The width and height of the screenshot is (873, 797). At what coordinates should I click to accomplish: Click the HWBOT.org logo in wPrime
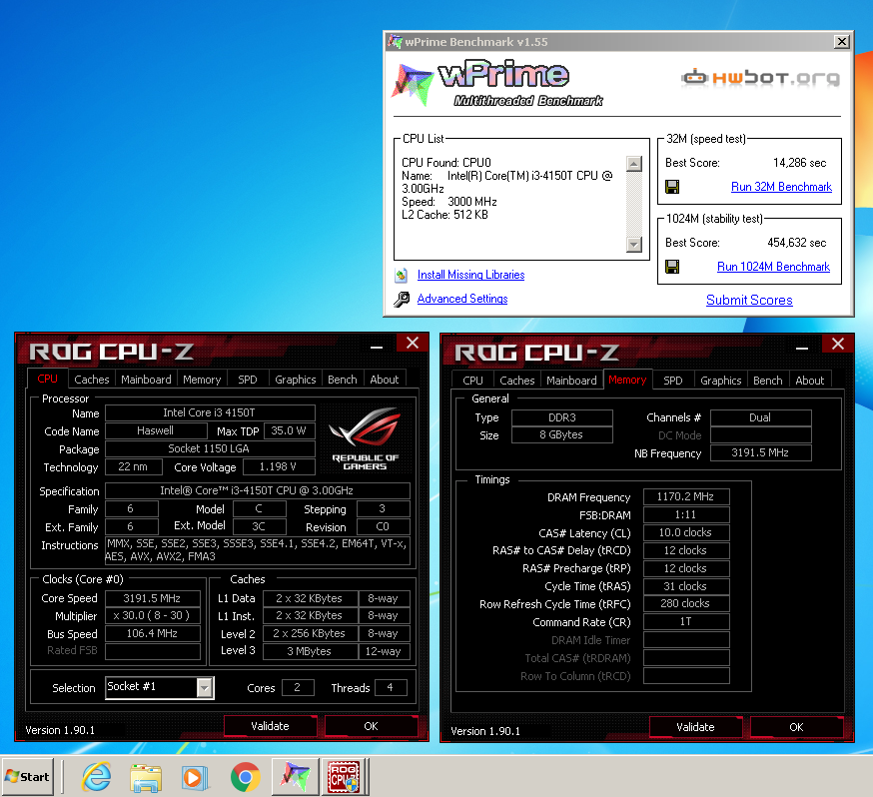[x=760, y=78]
